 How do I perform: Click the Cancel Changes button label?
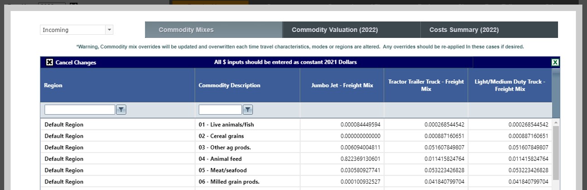pyautogui.click(x=76, y=62)
